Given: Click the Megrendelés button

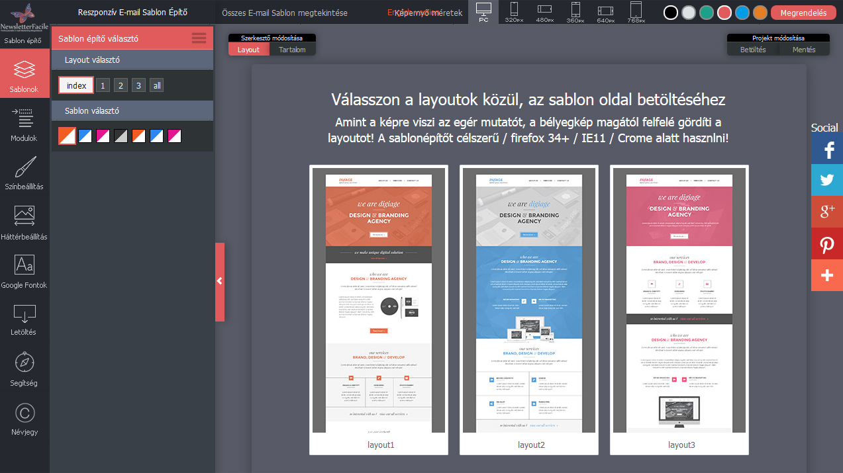Looking at the screenshot, I should [803, 12].
